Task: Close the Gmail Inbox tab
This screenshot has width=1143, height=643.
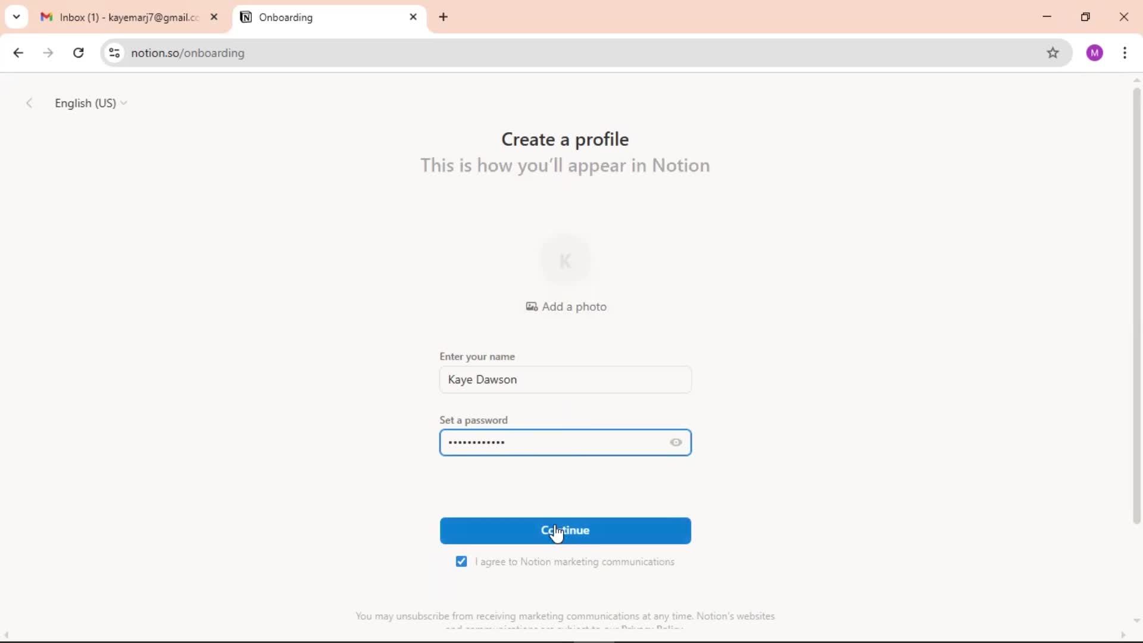Action: (214, 17)
